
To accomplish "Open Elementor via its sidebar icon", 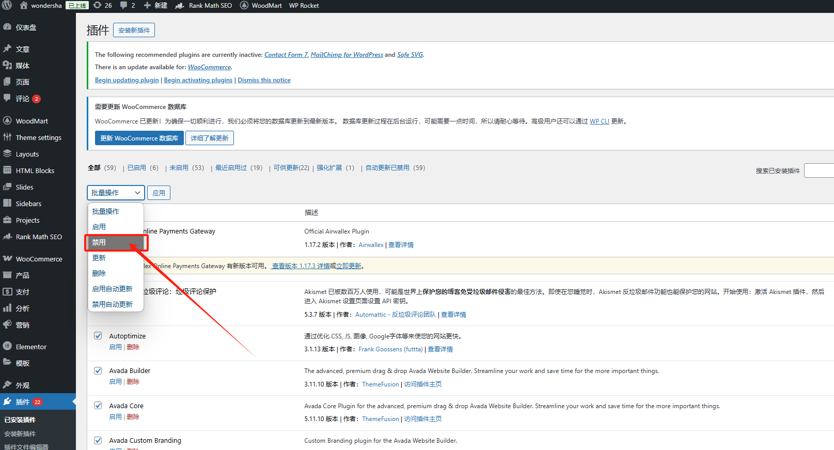I will coord(7,346).
